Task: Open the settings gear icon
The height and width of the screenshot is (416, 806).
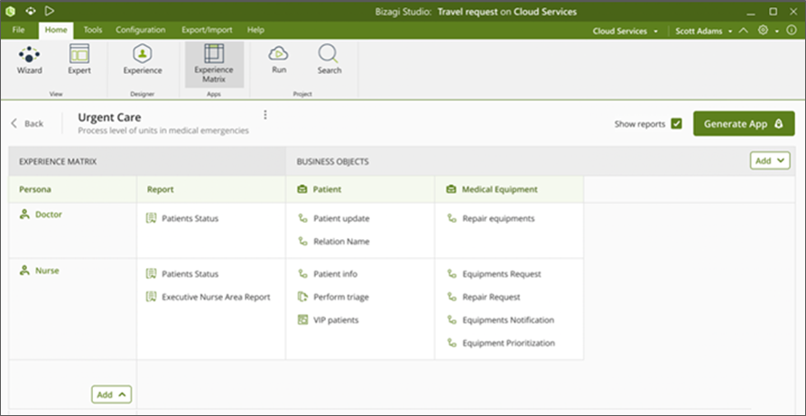Action: click(x=763, y=31)
